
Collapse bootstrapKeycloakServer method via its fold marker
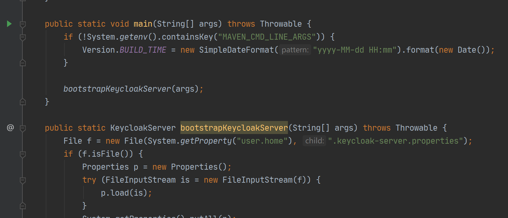pyautogui.click(x=23, y=128)
